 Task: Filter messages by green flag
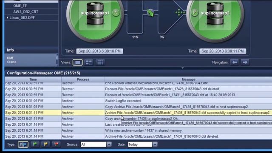pos(35,144)
